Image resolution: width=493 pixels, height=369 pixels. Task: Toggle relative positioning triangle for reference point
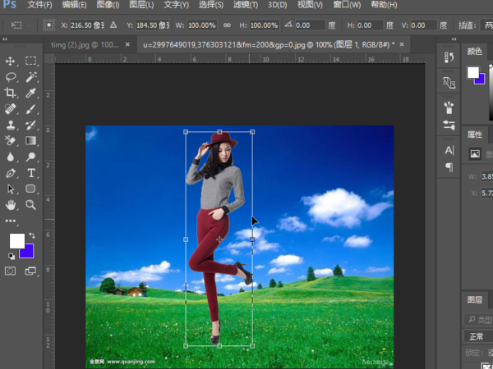pos(113,25)
